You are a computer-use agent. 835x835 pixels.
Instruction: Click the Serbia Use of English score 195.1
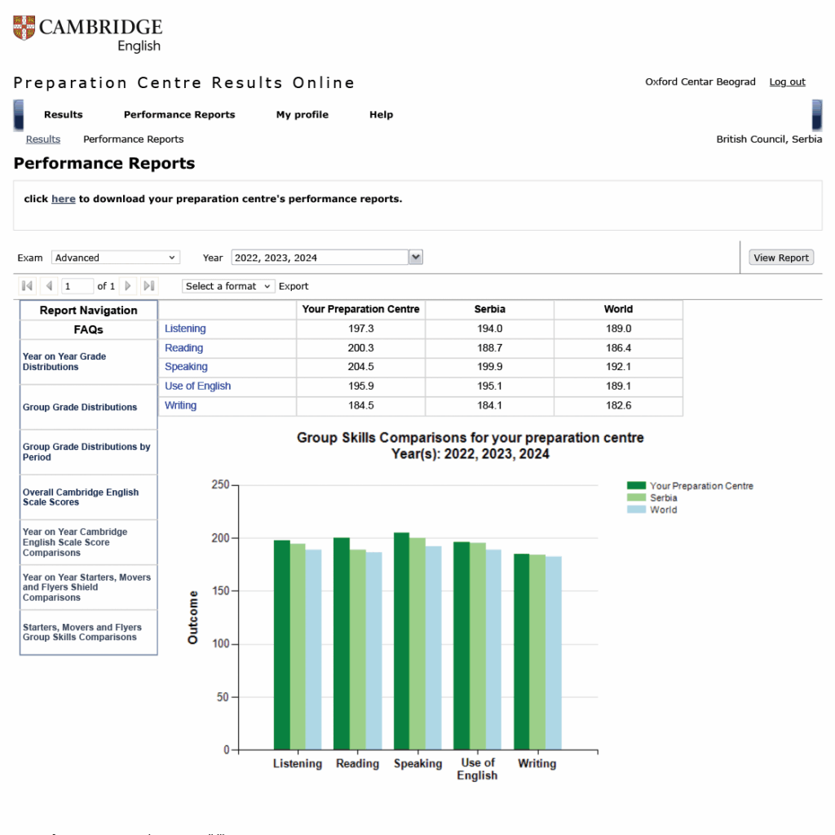[x=489, y=386]
